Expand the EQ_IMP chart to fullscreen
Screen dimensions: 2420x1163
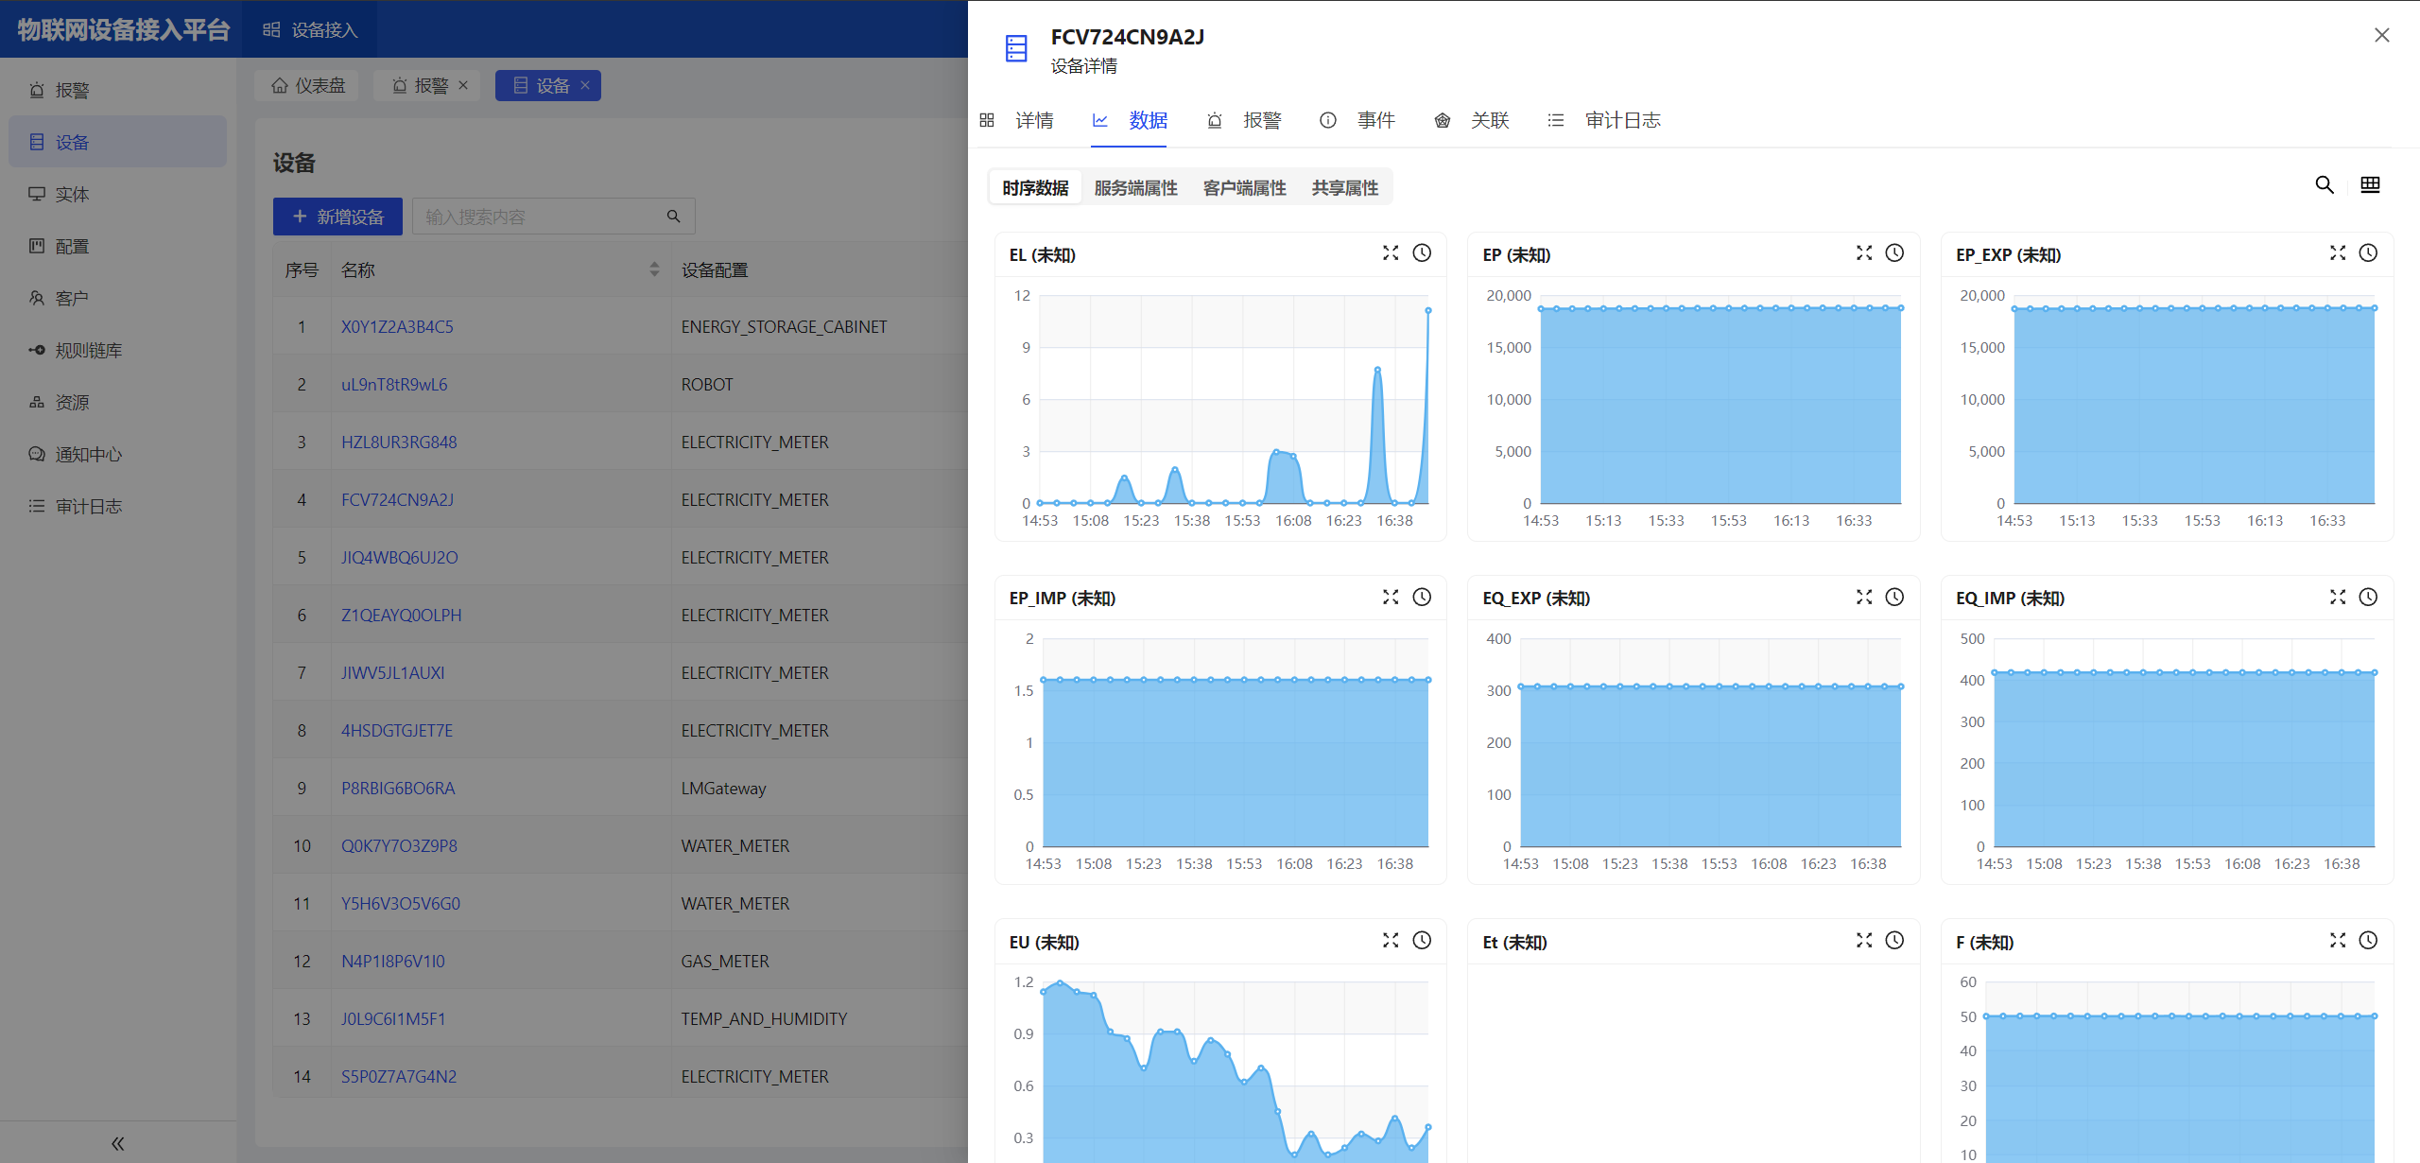[x=2338, y=597]
